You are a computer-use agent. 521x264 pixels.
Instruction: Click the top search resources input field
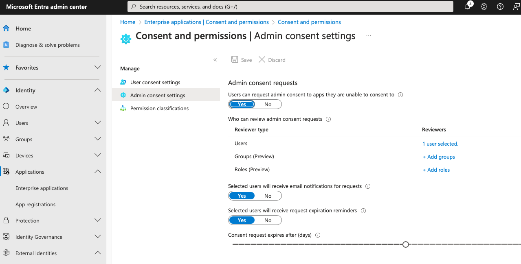click(290, 7)
